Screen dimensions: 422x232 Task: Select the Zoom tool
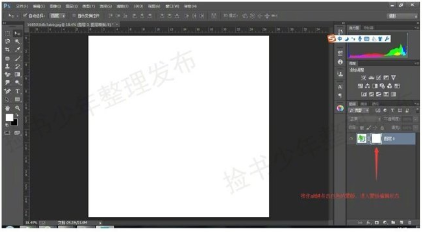(x=17, y=108)
